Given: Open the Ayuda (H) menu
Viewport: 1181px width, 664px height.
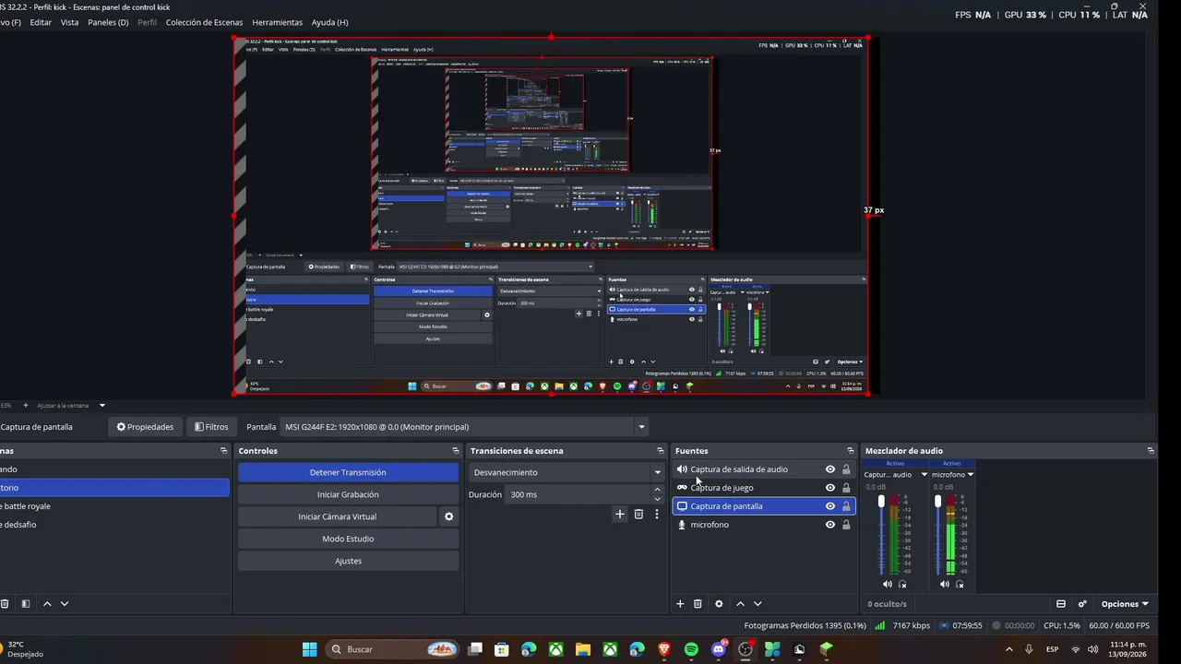Looking at the screenshot, I should [x=329, y=22].
